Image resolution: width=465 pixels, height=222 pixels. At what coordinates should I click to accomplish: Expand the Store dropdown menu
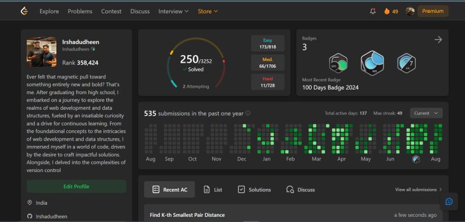[208, 11]
